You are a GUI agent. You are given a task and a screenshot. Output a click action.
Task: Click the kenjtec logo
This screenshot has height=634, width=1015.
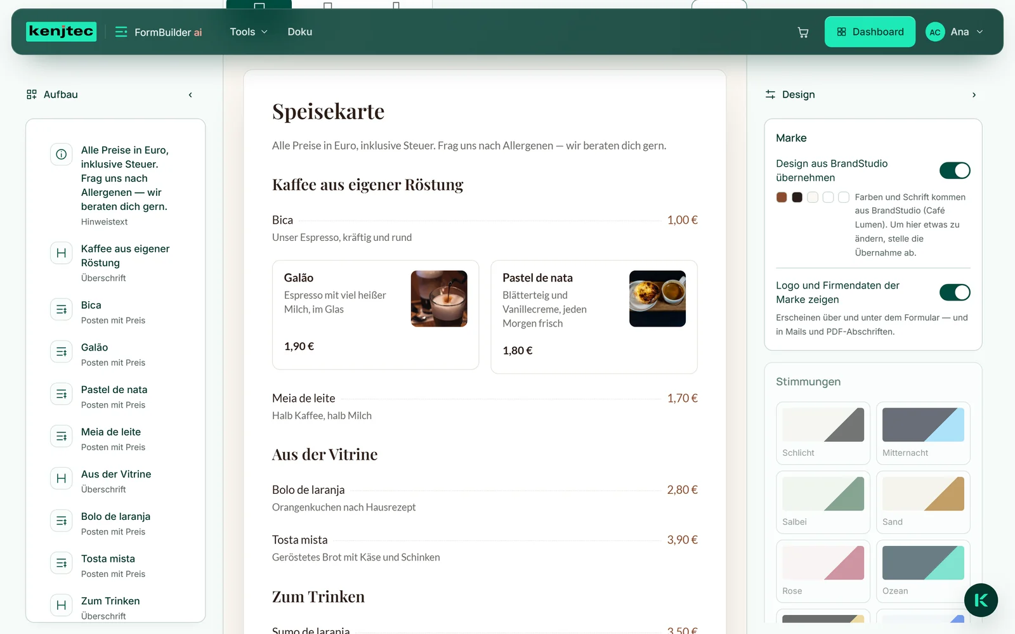[x=61, y=32]
